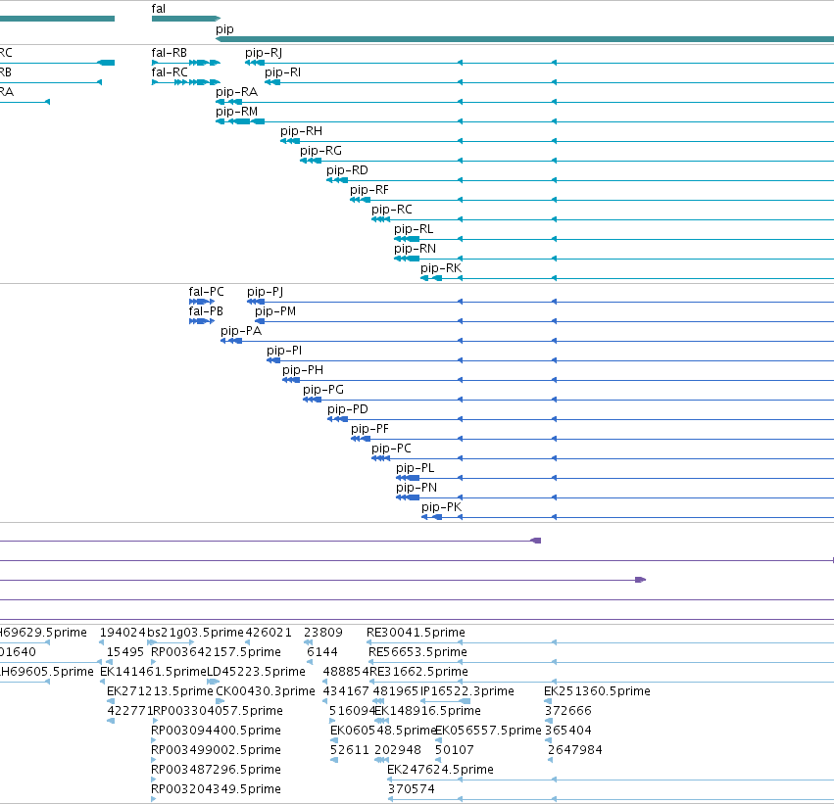This screenshot has width=834, height=804.
Task: Select transcript pip-RL
Action: coord(414,229)
